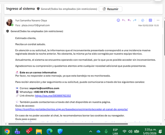
Task: Open sender Yuri Samantha Navarro profile photo
Action: [10, 22]
